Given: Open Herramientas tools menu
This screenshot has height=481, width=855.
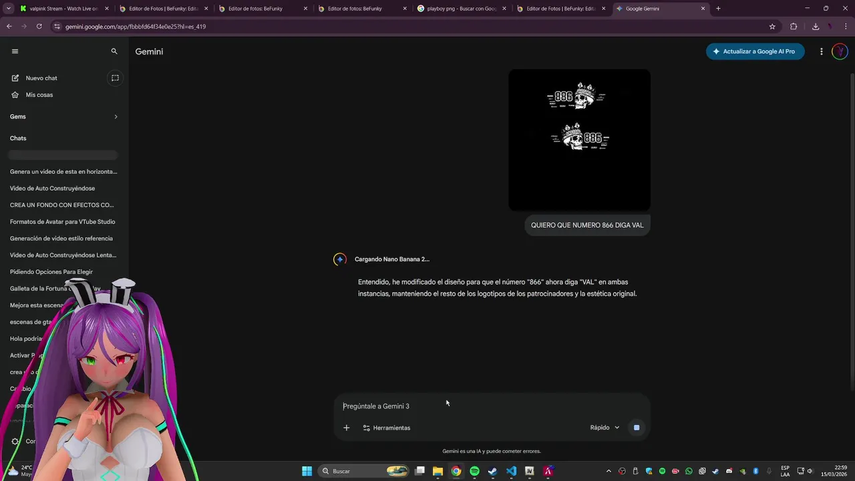Looking at the screenshot, I should 387,428.
